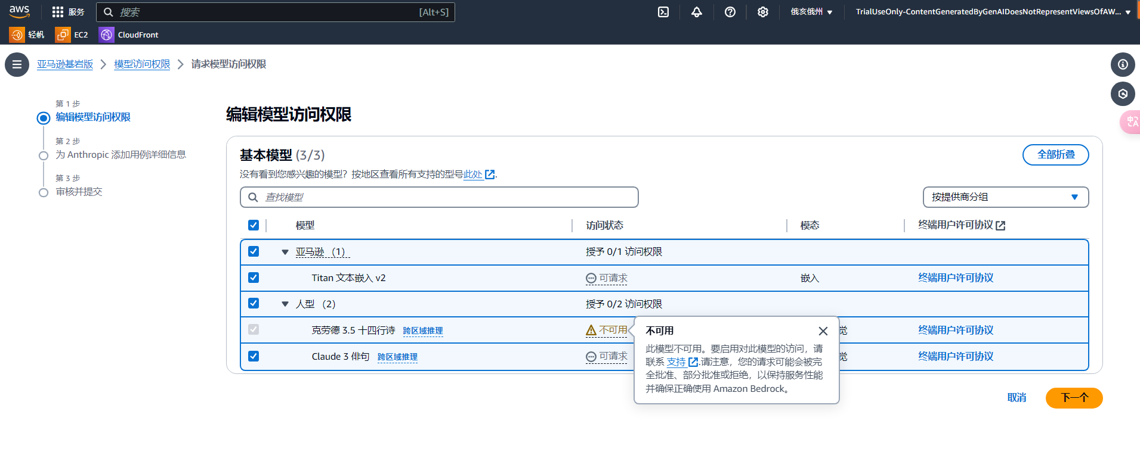Screen dimensions: 1140x455
Task: Open 终端用户许可协议 link for Claude 3 俳句 row
Action: tap(956, 357)
